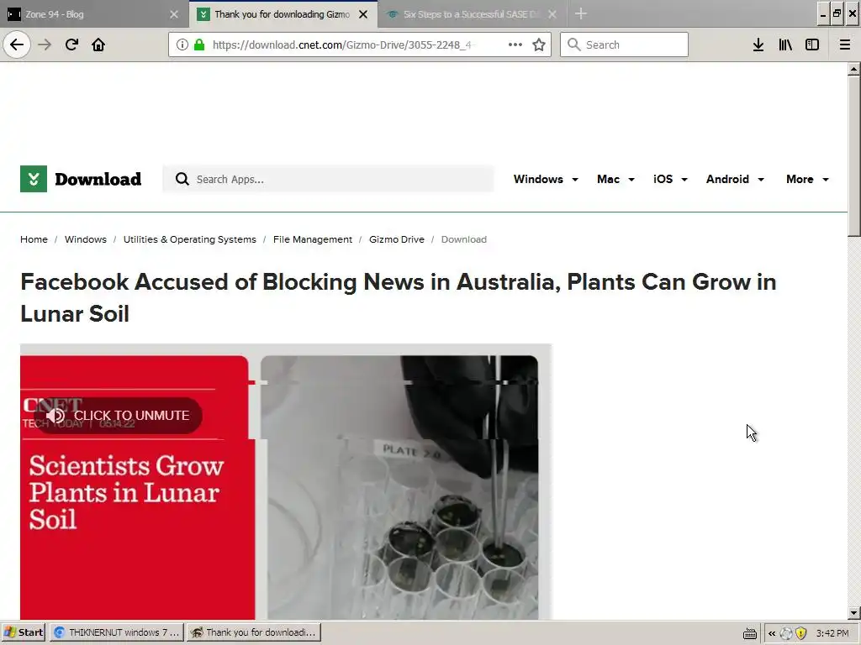The image size is (861, 645).
Task: Click the Search Apps magnifier icon
Action: point(182,179)
